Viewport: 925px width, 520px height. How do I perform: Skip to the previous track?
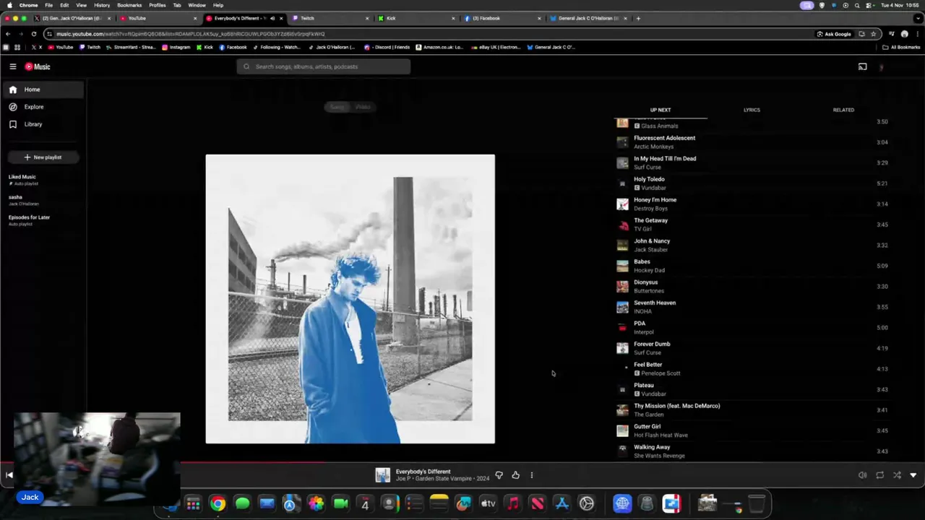point(9,474)
